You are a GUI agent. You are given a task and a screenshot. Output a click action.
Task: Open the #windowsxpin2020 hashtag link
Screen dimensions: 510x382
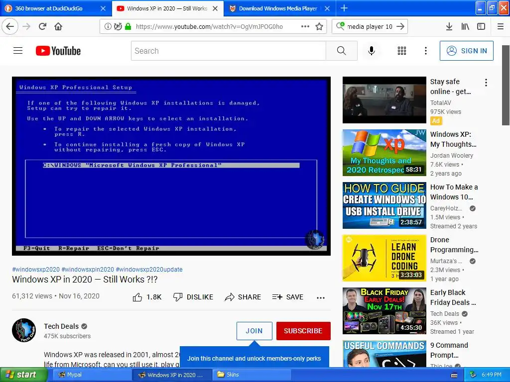88,269
